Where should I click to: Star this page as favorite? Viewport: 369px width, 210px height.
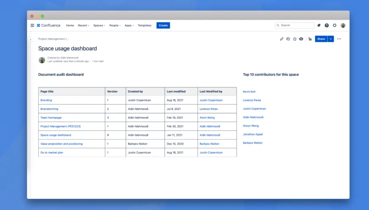295,39
